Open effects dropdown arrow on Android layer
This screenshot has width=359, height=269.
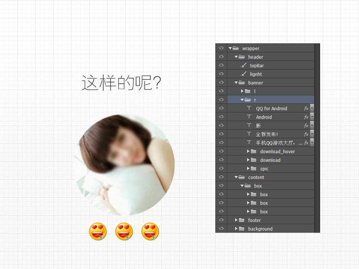tap(312, 117)
